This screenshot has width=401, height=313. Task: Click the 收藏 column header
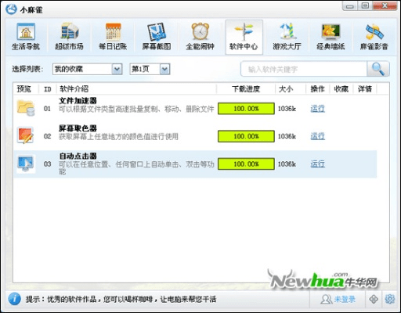(x=341, y=89)
